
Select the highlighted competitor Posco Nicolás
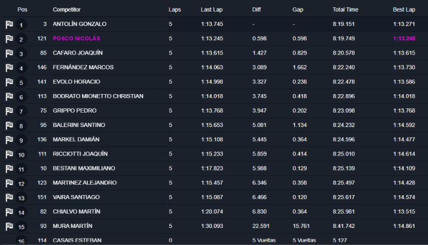(x=76, y=38)
